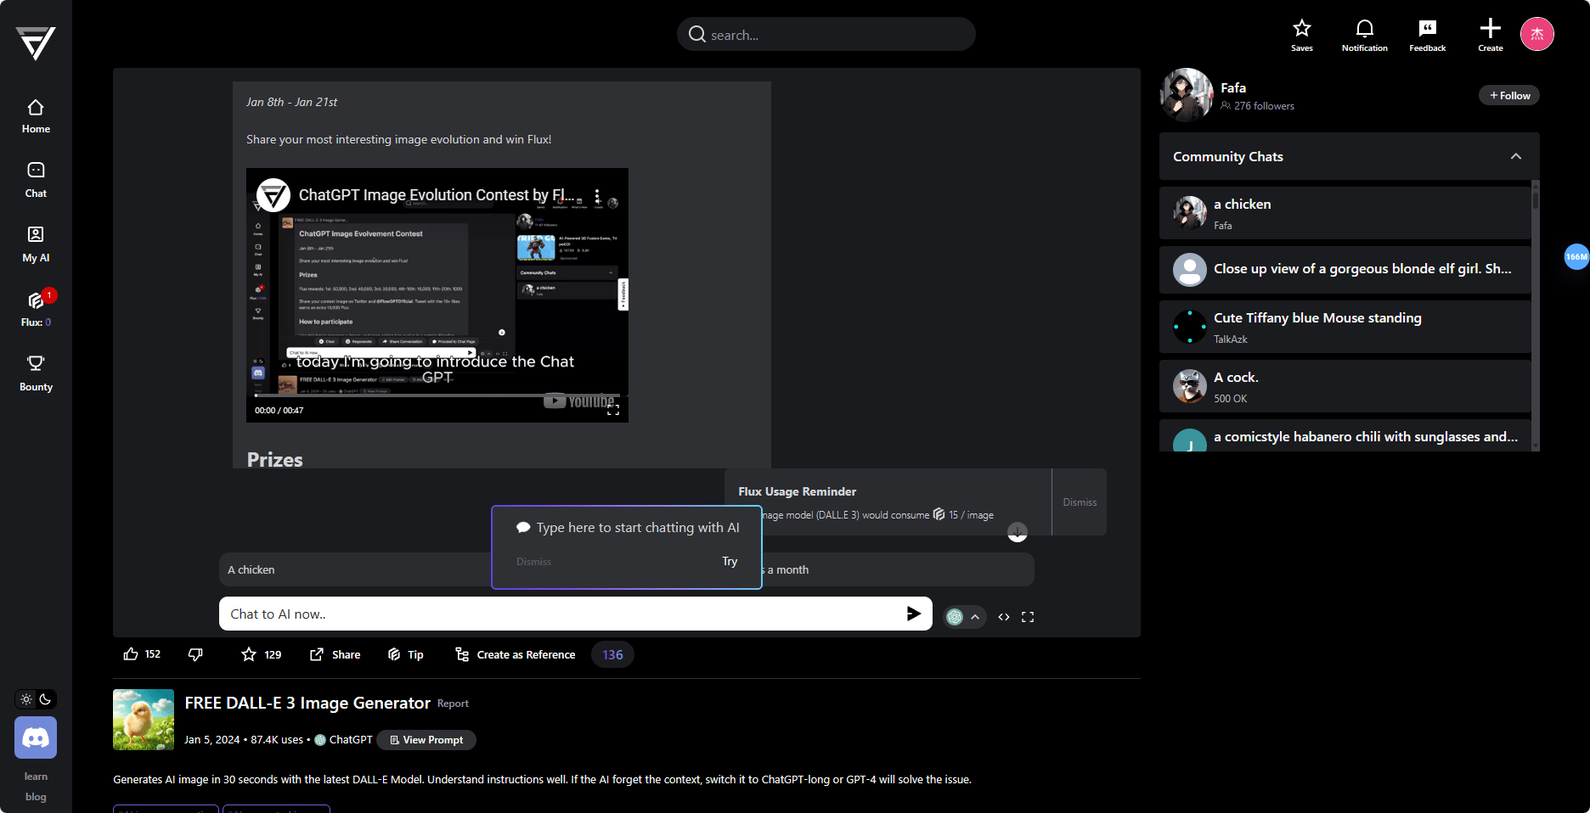Go to the Bounty sidebar item
This screenshot has height=813, width=1590.
coord(36,373)
